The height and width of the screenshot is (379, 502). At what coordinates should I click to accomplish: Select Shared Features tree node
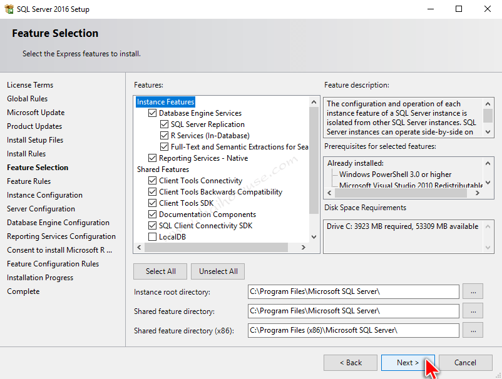pos(163,169)
